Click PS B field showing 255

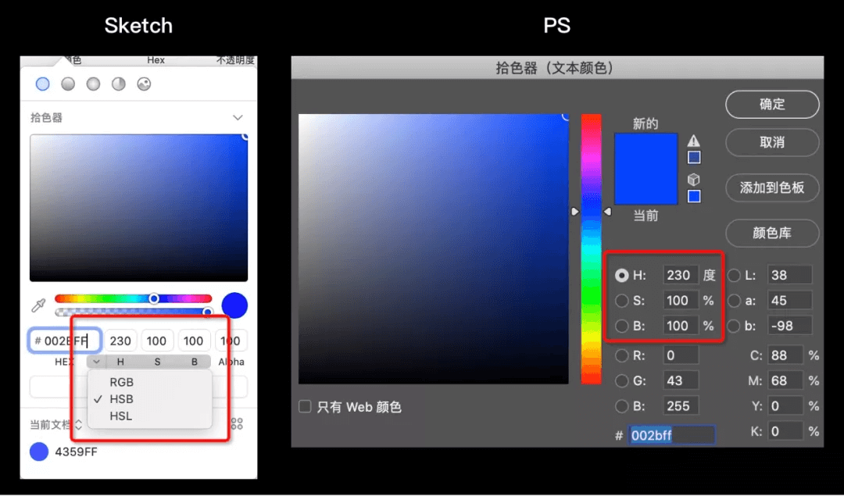point(681,406)
